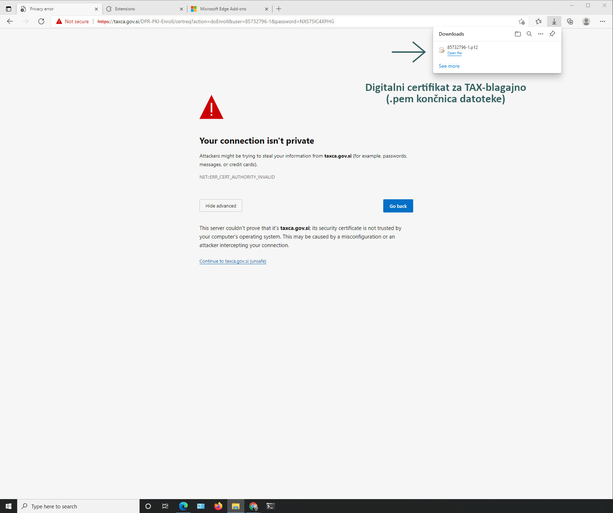Reload the current page
The height and width of the screenshot is (513, 613).
pos(41,21)
